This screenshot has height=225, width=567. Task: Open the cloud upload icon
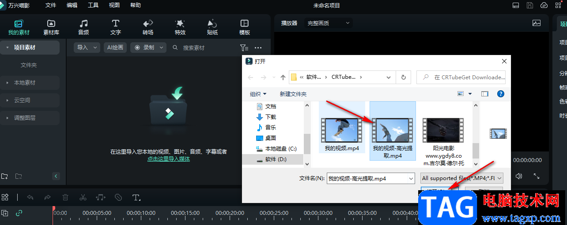click(544, 5)
